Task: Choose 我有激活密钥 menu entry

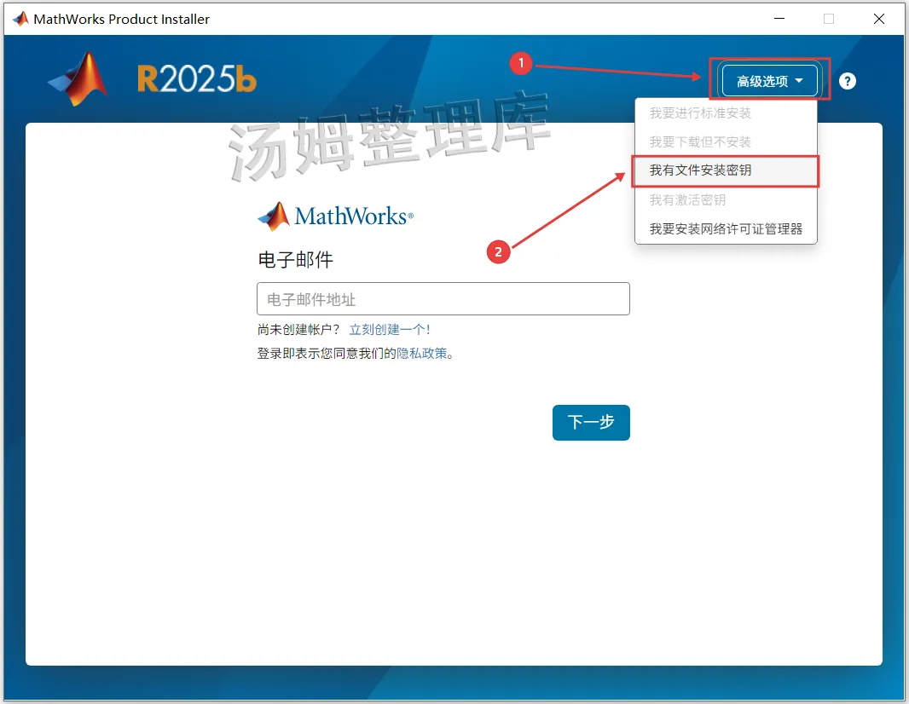Action: [x=726, y=200]
